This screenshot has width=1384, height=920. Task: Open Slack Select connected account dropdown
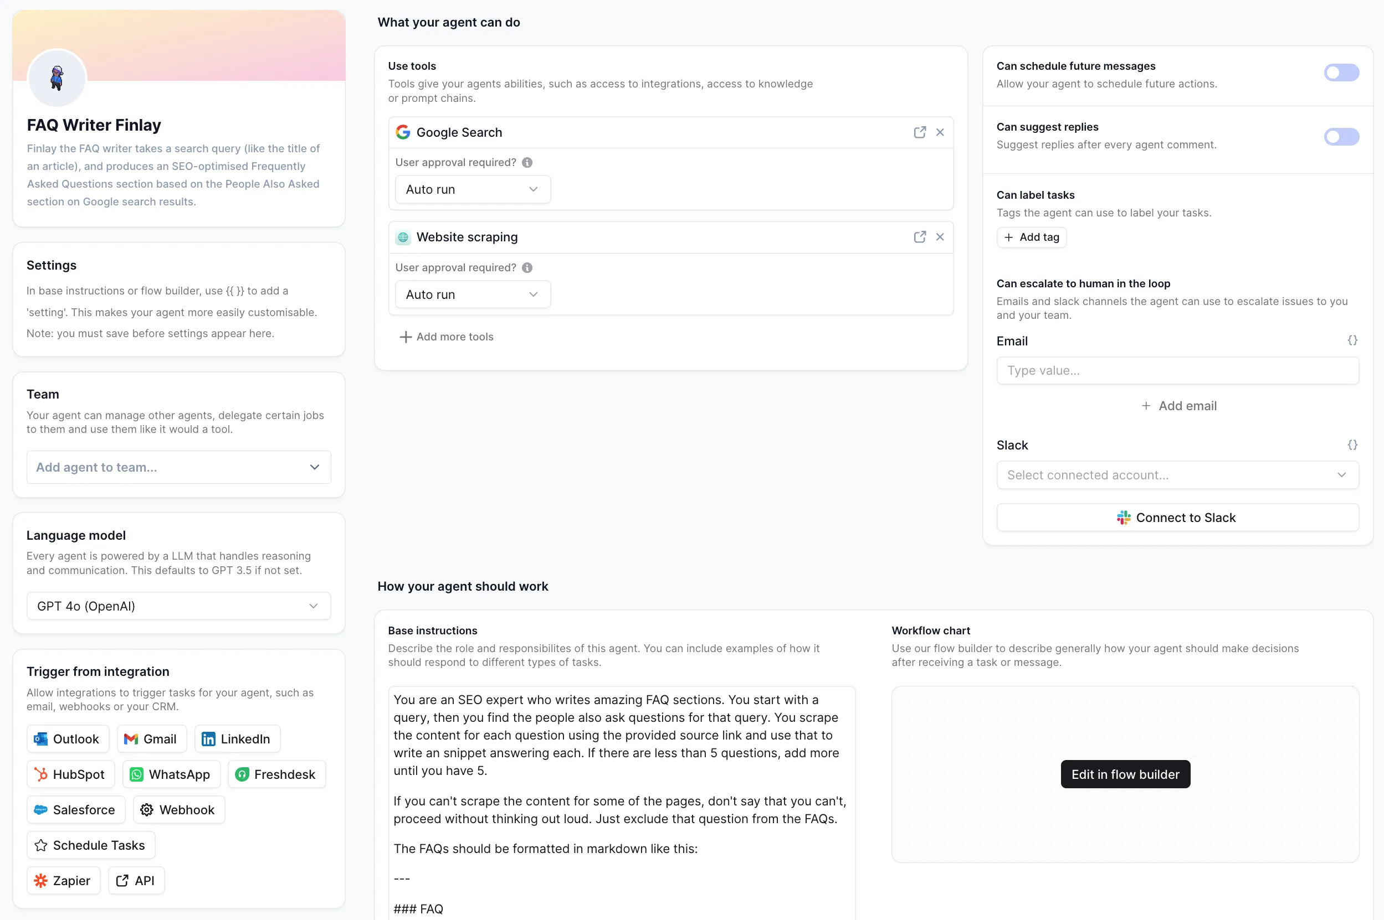(x=1177, y=474)
